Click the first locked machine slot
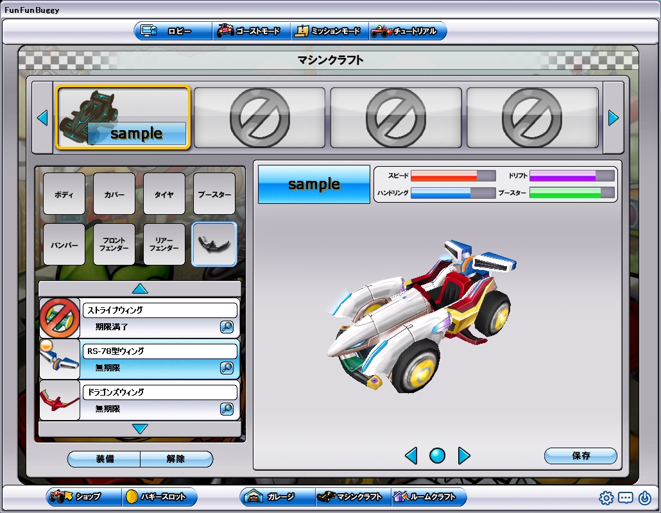 (x=259, y=117)
